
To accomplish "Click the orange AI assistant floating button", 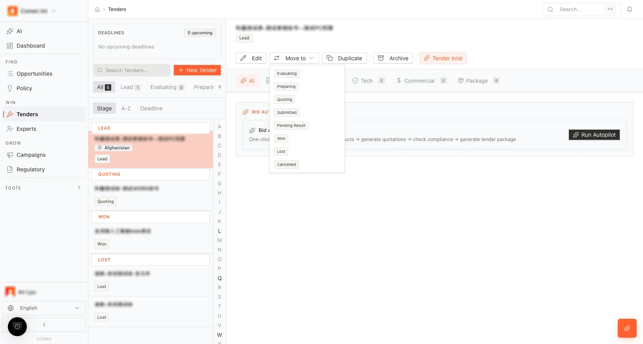I will (627, 328).
